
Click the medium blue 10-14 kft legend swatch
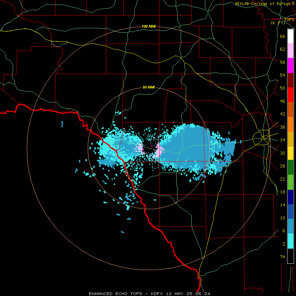click(x=290, y=211)
